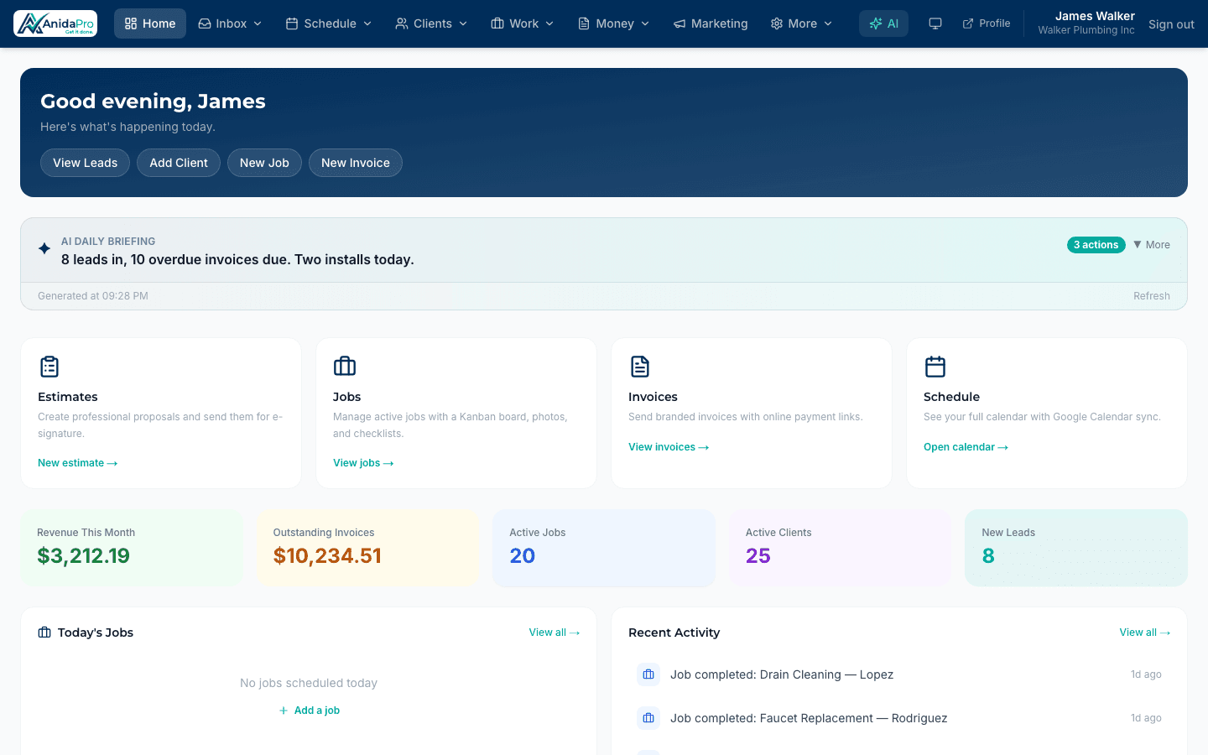This screenshot has height=755, width=1208.
Task: Open the Marketing menu item
Action: tap(711, 23)
